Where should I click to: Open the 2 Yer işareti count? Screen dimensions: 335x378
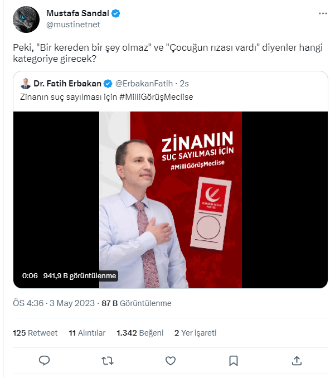click(196, 333)
